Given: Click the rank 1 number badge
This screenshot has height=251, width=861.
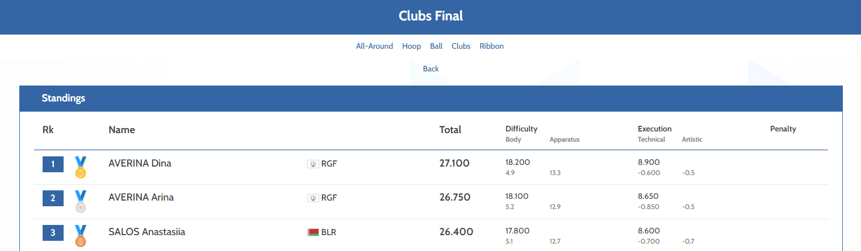Looking at the screenshot, I should pos(53,164).
